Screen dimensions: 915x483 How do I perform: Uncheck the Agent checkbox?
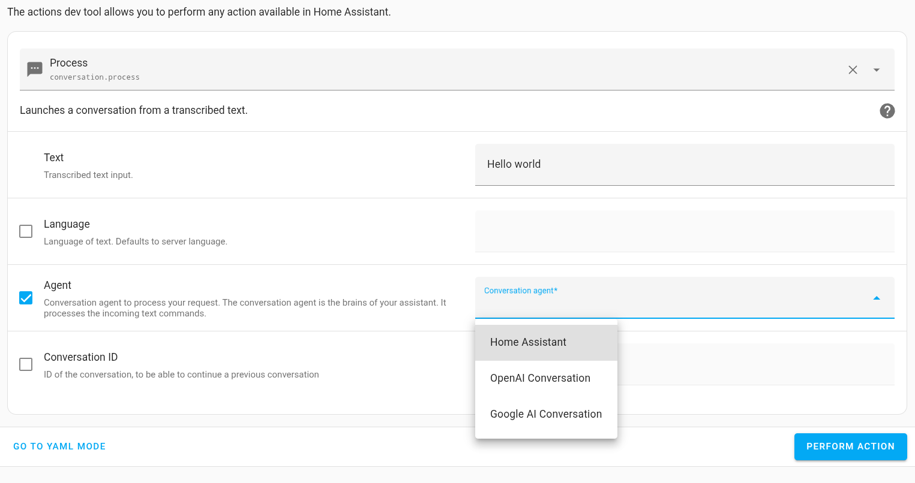click(x=26, y=298)
